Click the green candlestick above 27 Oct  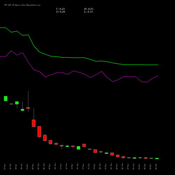[6, 99]
